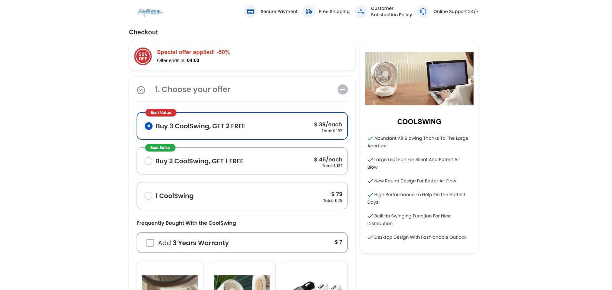
Task: Click the Choose your offer heading
Action: tap(193, 89)
